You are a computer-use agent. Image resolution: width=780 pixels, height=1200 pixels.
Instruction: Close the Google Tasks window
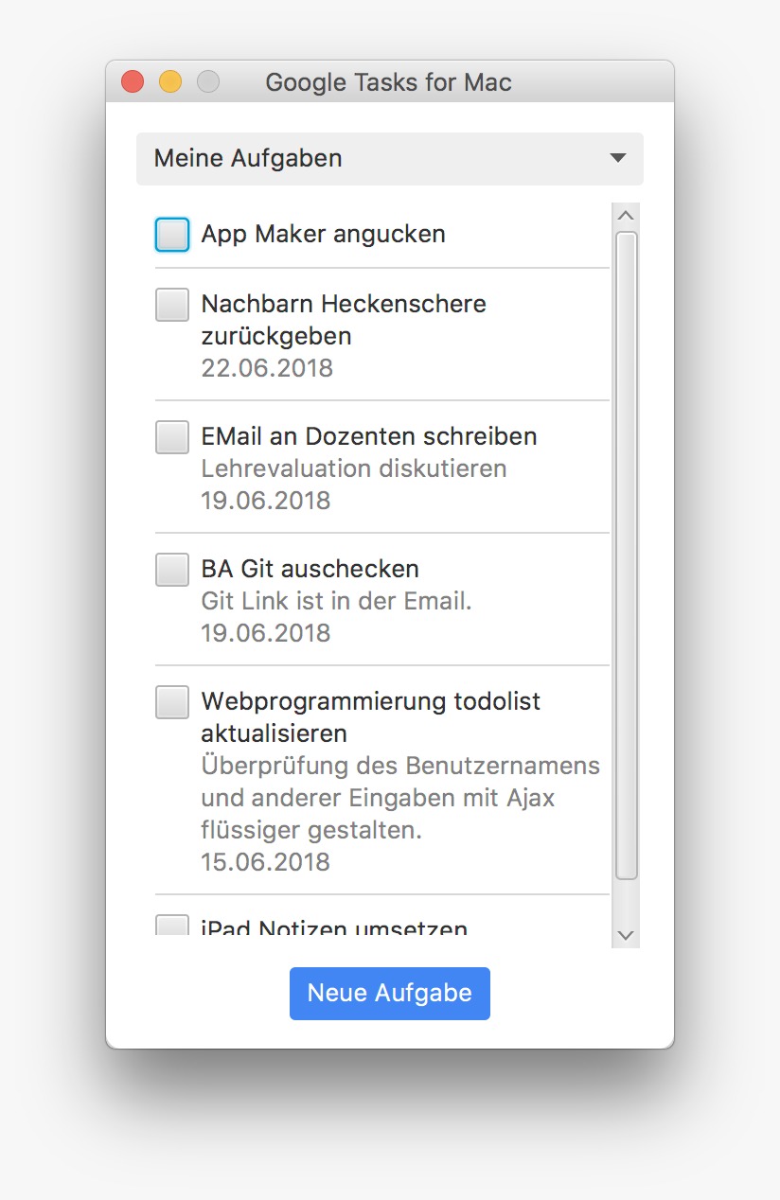[x=133, y=82]
